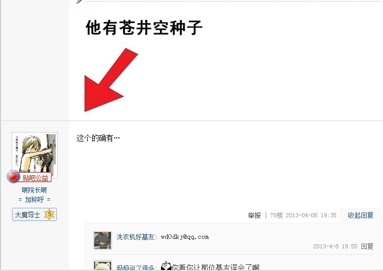Screen dimensions: 383x271
Task: Click the red heart badge icon
Action: click(x=13, y=177)
